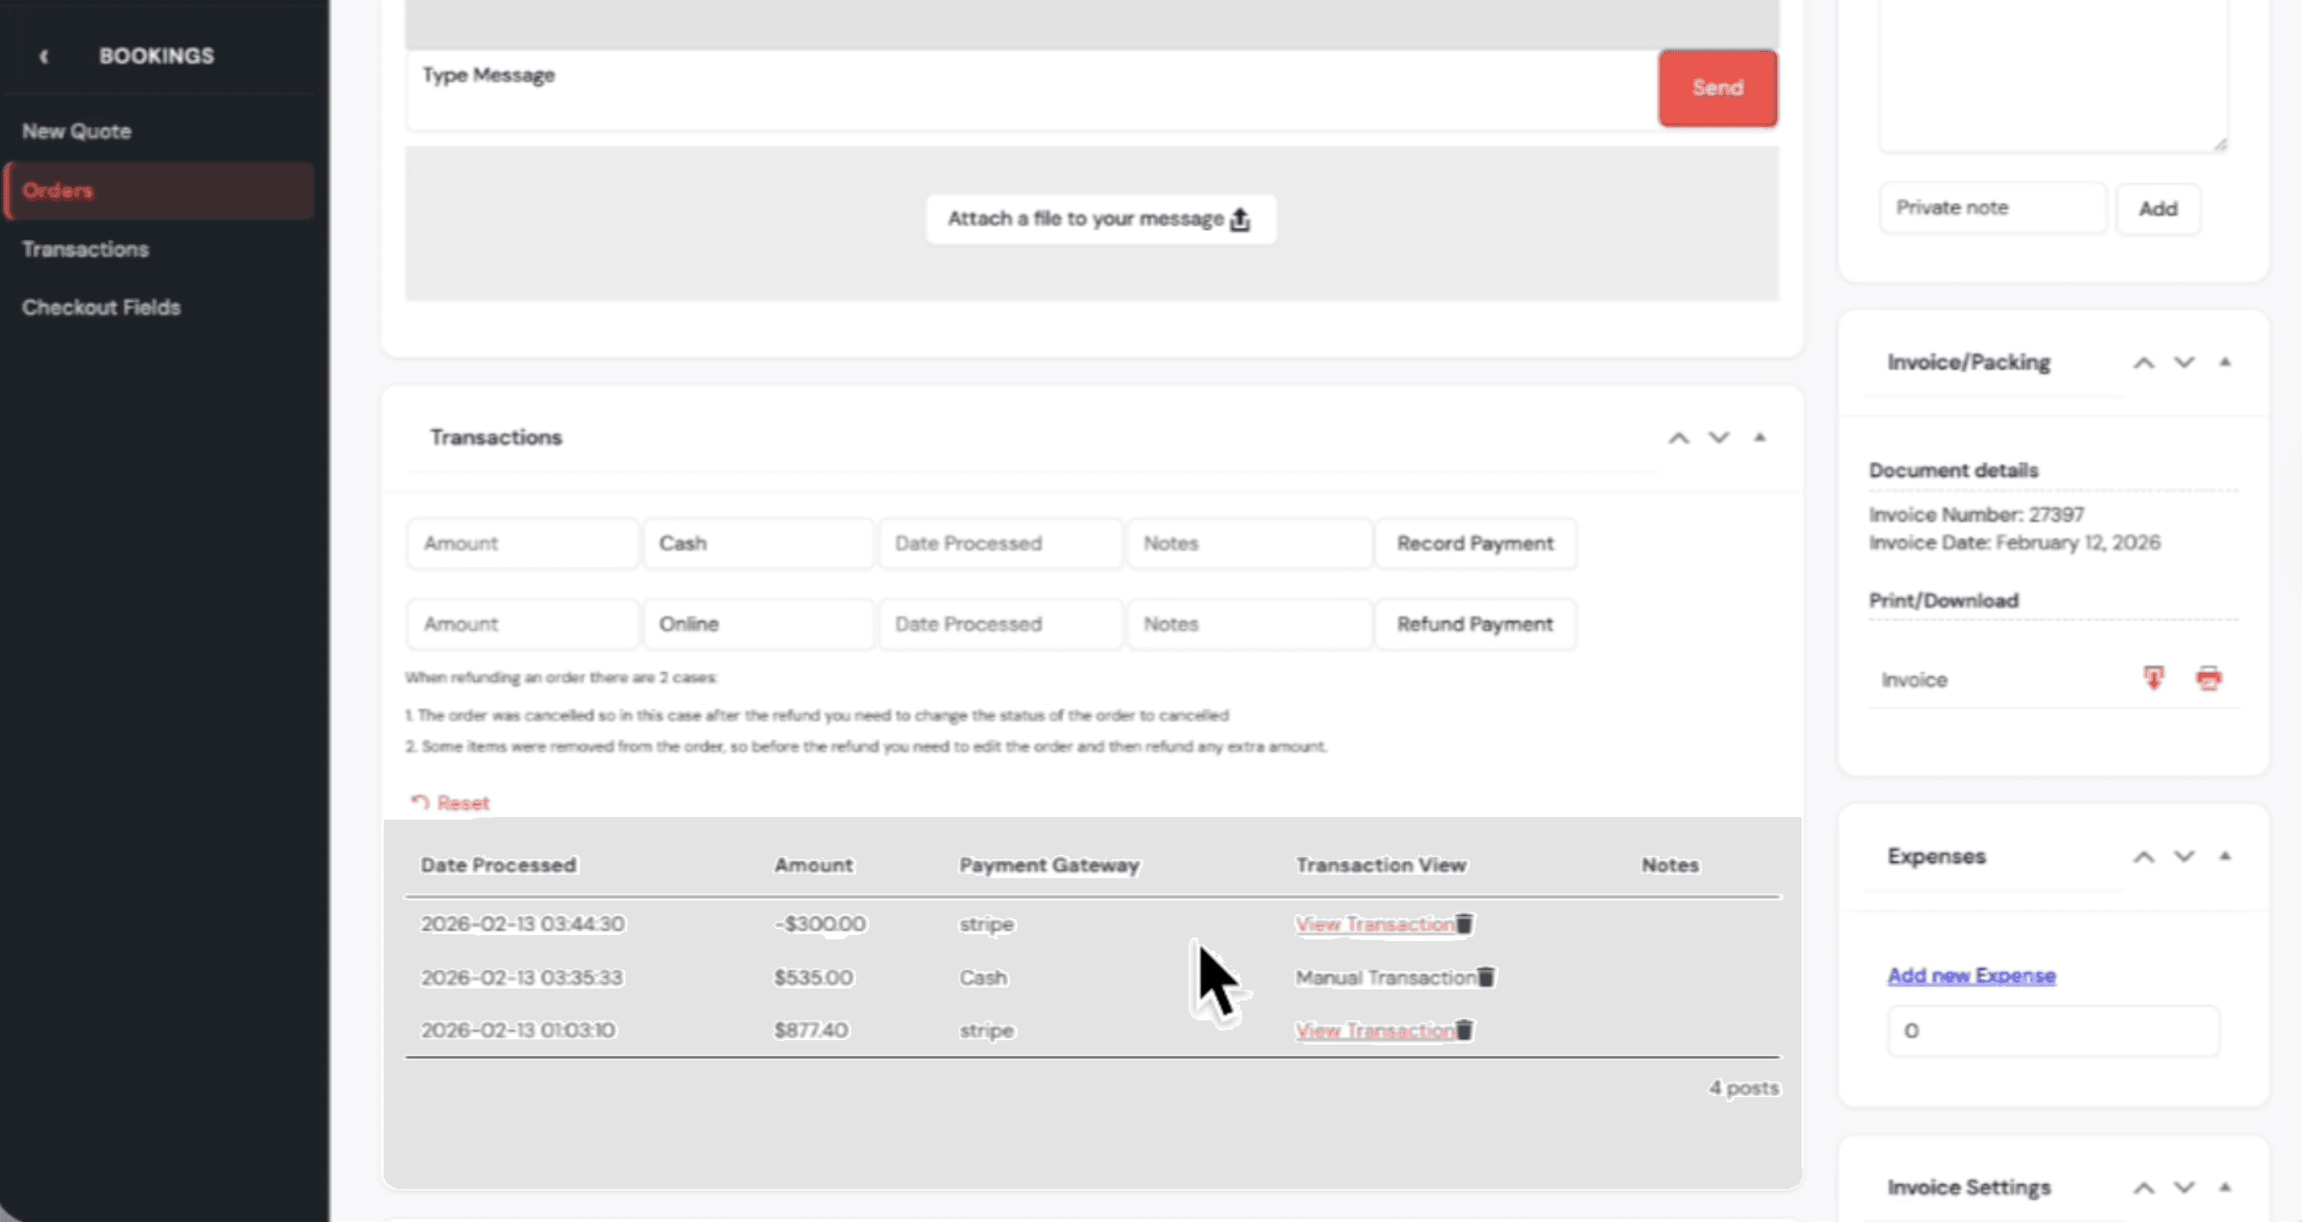
Task: Focus the expense amount field showing 0
Action: [x=2053, y=1031]
